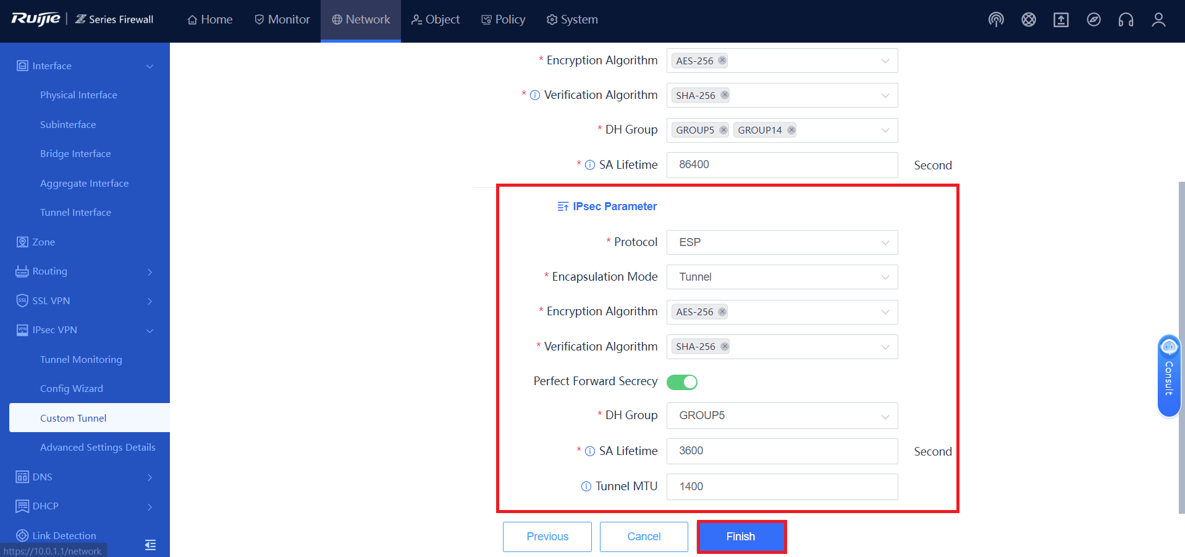Expand top Verification Algorithm dropdown arrow
1185x557 pixels.
point(885,95)
